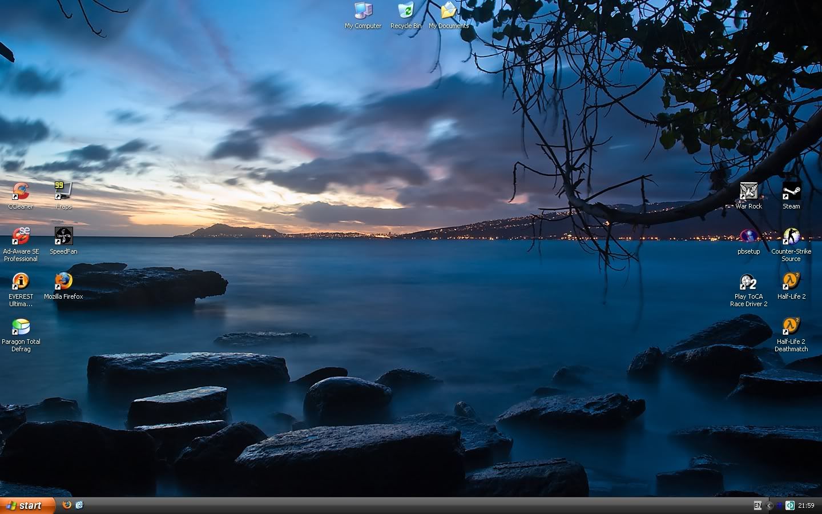Select the pbsetup shortcut icon
The height and width of the screenshot is (514, 822).
point(748,236)
